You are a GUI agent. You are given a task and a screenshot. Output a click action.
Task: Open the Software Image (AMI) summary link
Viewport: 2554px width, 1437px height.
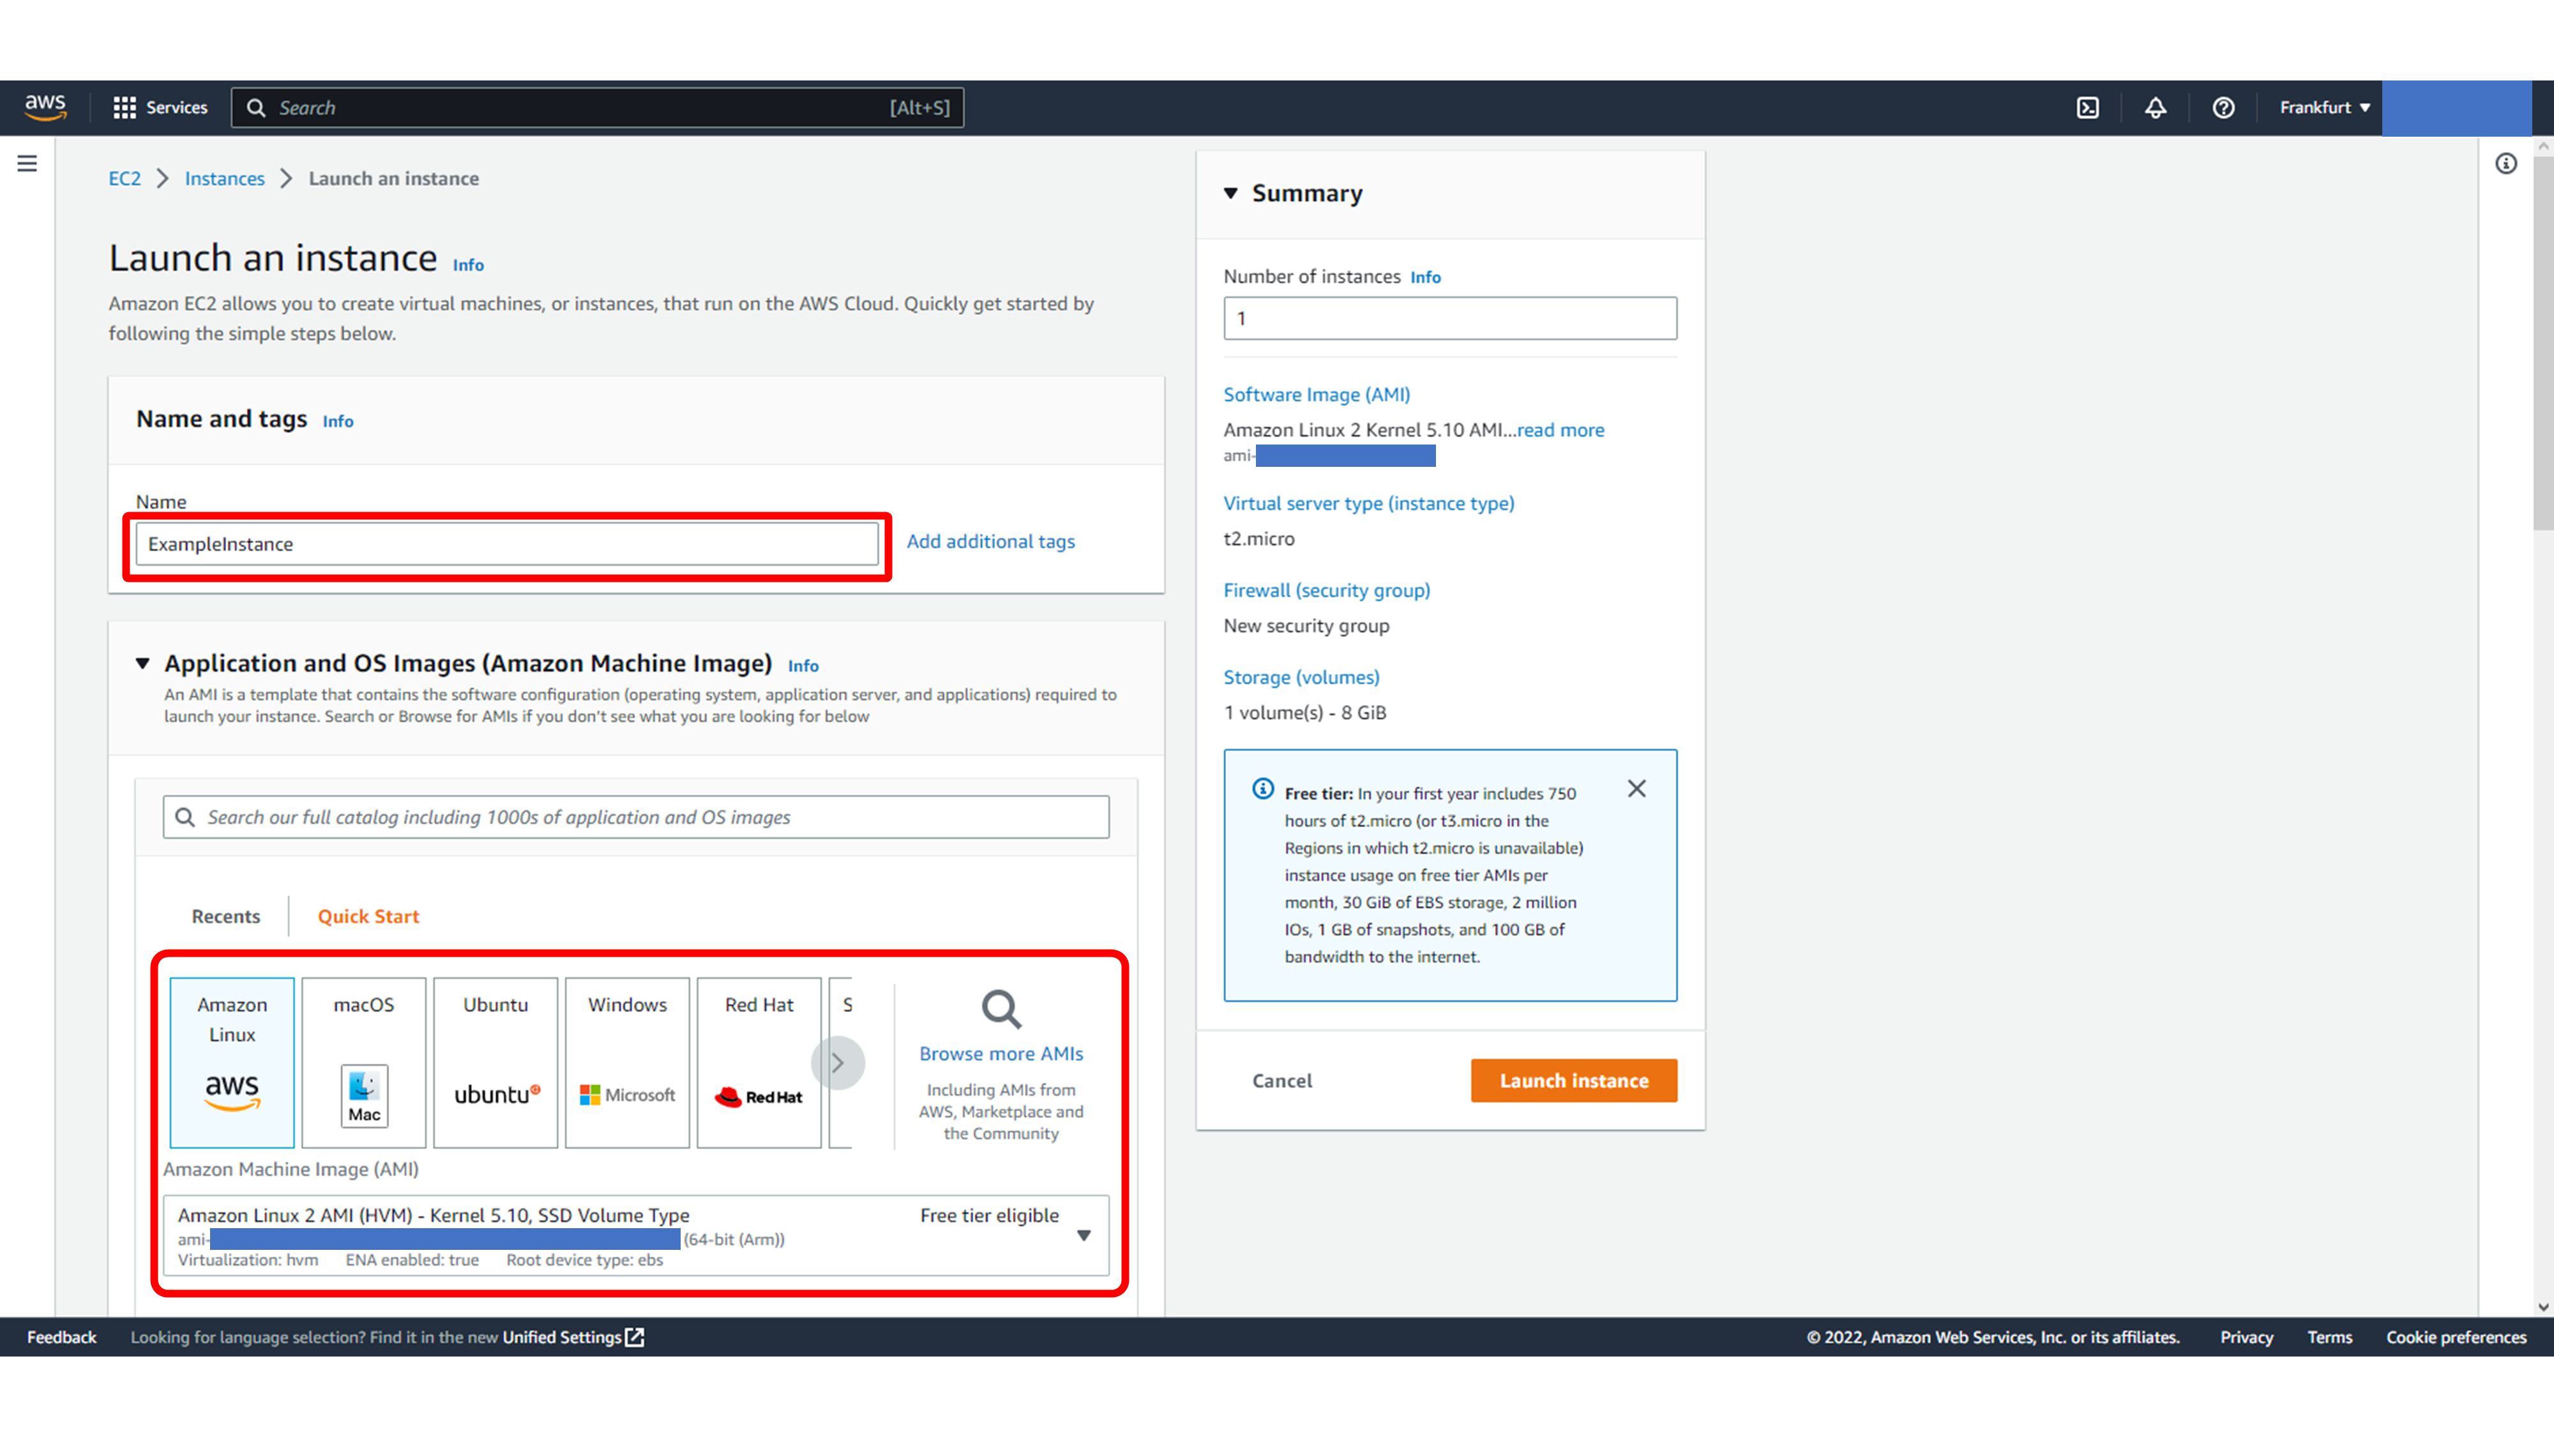1317,395
